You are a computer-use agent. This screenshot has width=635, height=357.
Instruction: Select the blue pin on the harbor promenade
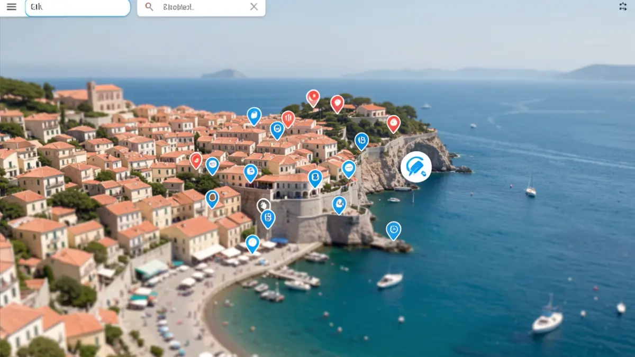tap(252, 244)
